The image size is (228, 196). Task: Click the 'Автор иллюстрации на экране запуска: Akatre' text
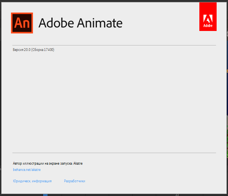click(x=48, y=163)
